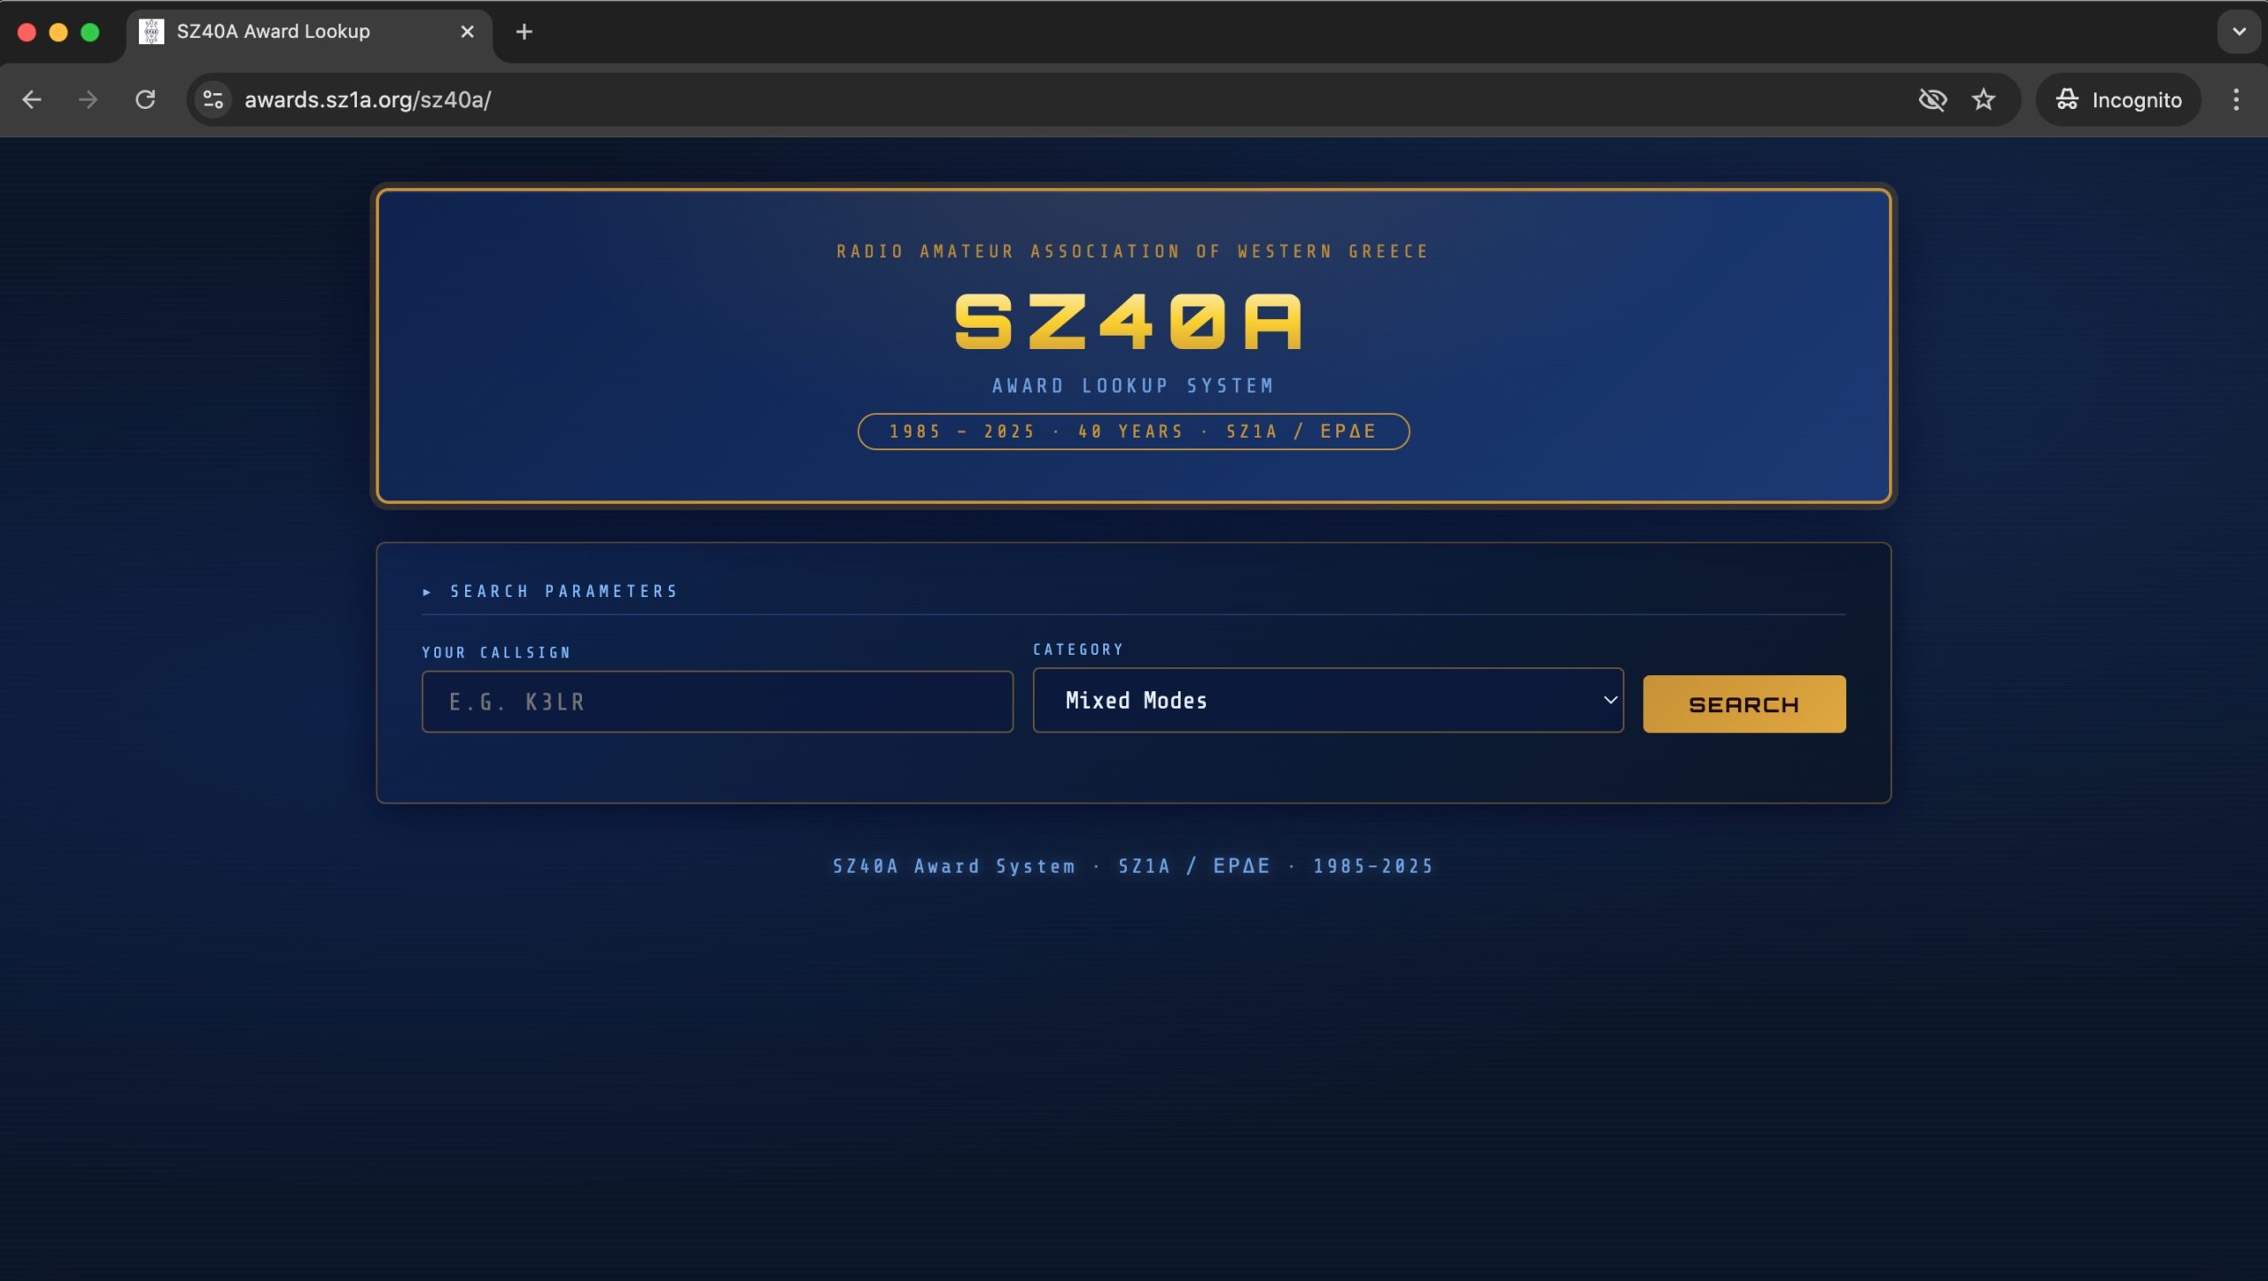Click the Search Parameters triangle marker
The image size is (2268, 1281).
tap(427, 592)
